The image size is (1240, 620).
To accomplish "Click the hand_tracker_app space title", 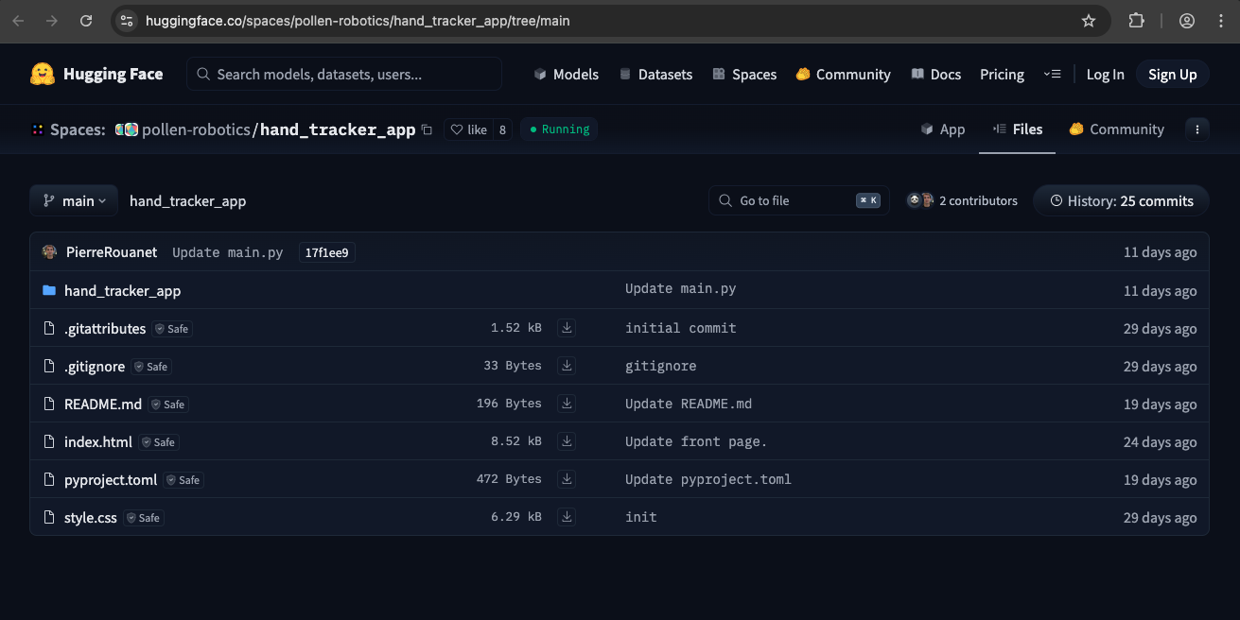I will [338, 129].
